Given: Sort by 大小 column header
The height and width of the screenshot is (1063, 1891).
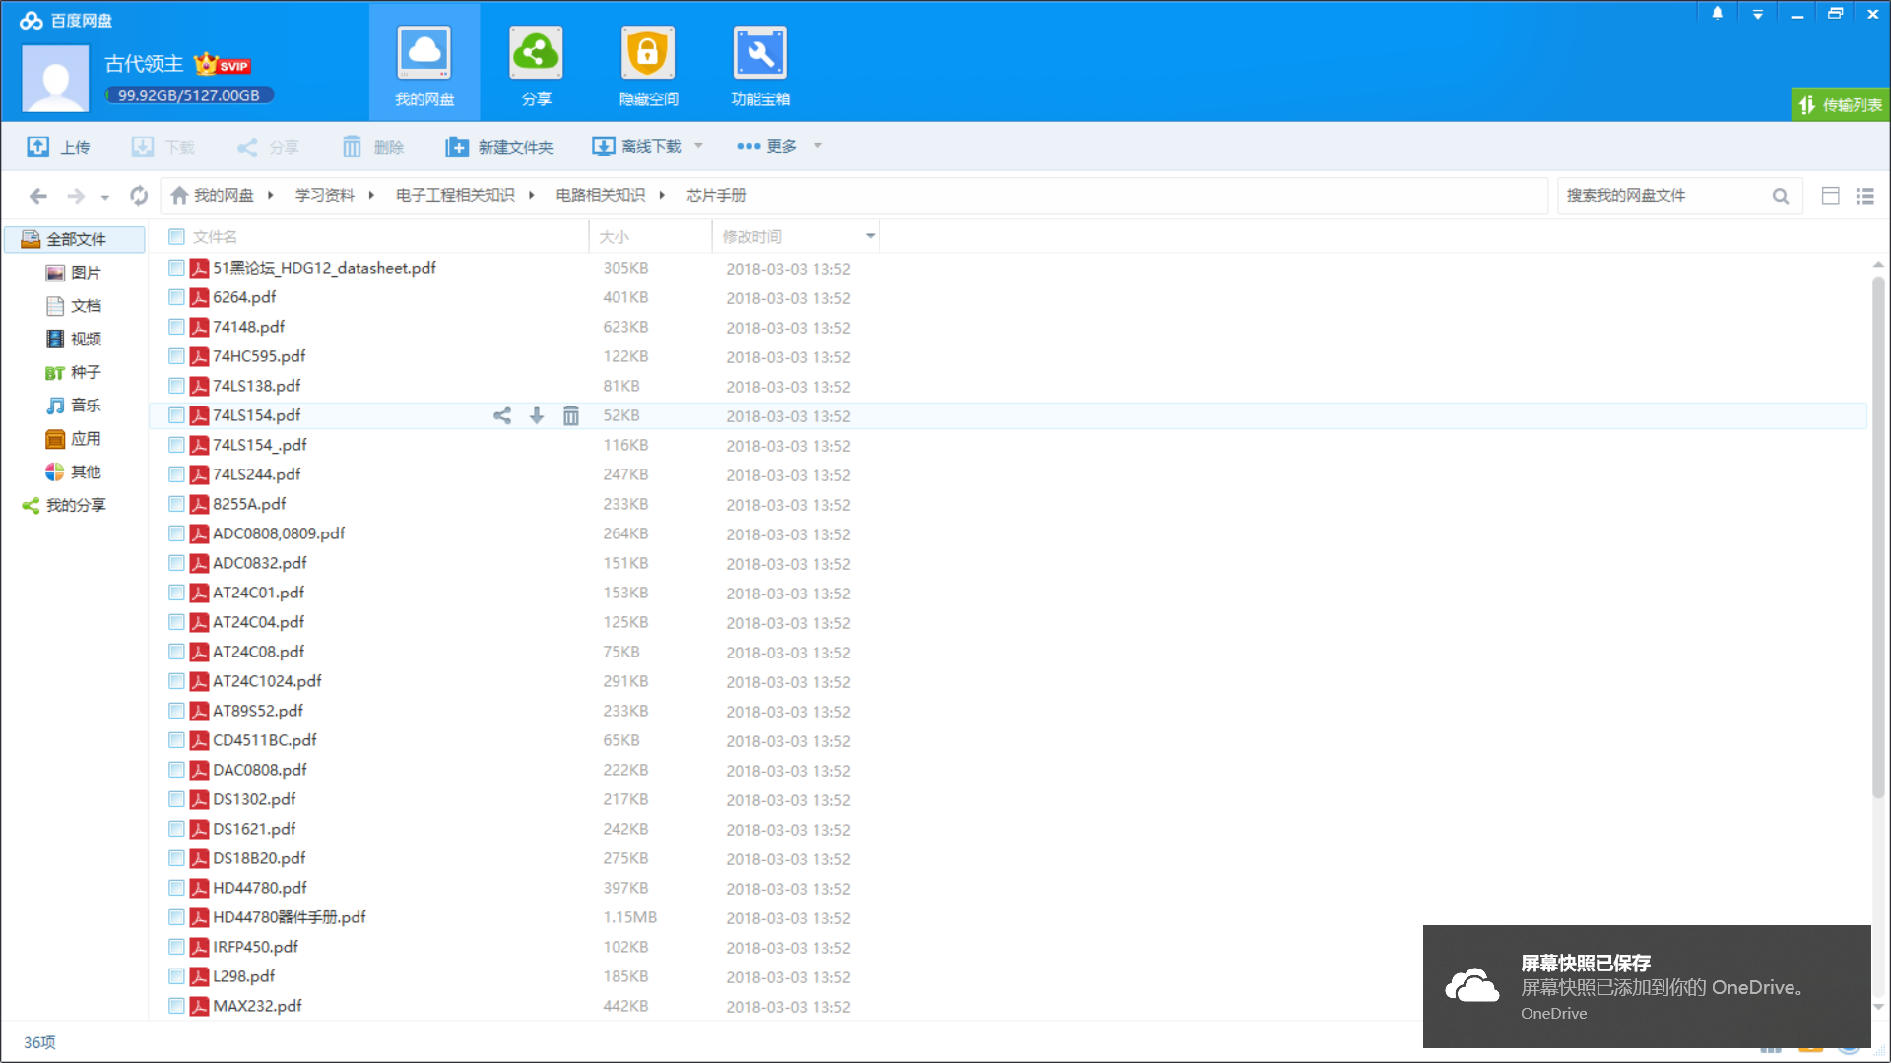Looking at the screenshot, I should (x=650, y=236).
